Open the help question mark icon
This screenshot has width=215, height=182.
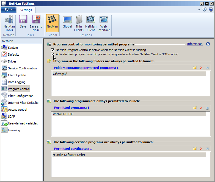tap(211, 10)
